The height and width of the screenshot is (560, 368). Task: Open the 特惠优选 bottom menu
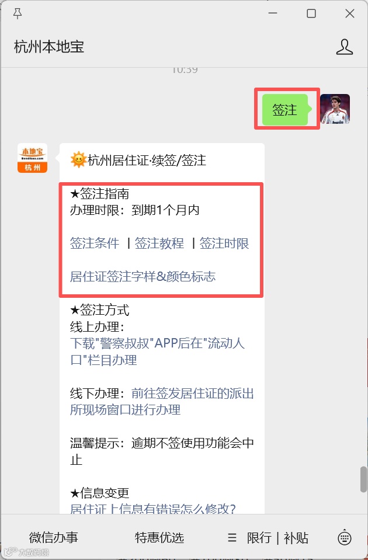coord(159,537)
